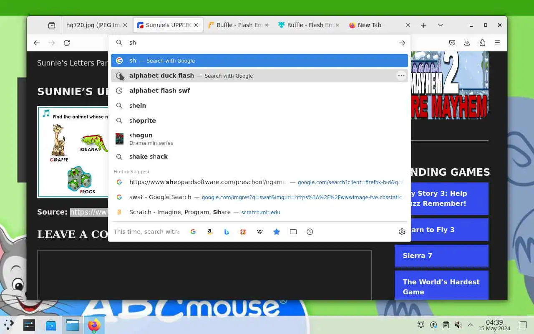Open clipboard tray icon
The width and height of the screenshot is (534, 334).
point(446,325)
